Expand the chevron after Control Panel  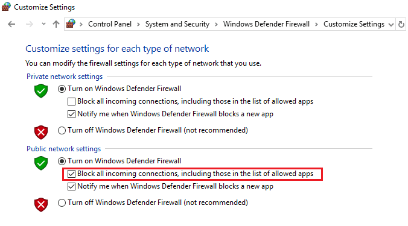(138, 25)
